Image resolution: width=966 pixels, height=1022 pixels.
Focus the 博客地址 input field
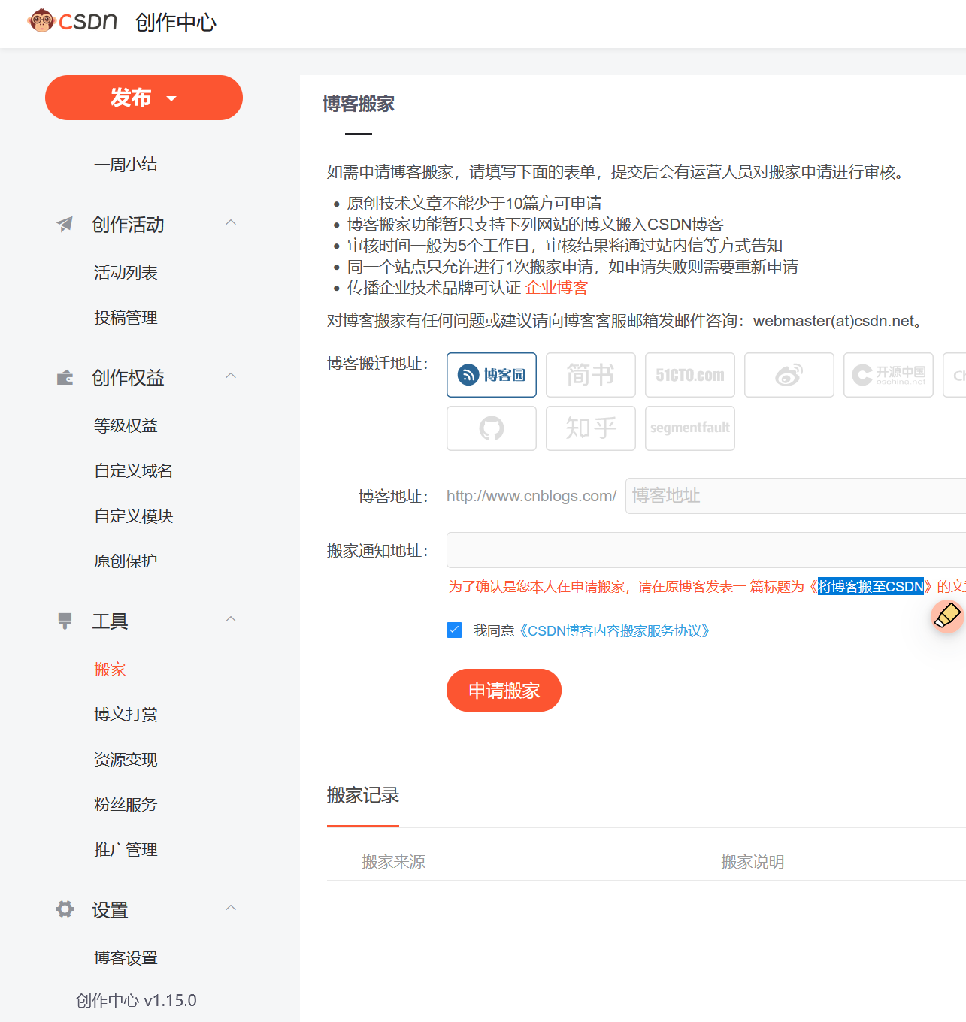click(x=795, y=496)
